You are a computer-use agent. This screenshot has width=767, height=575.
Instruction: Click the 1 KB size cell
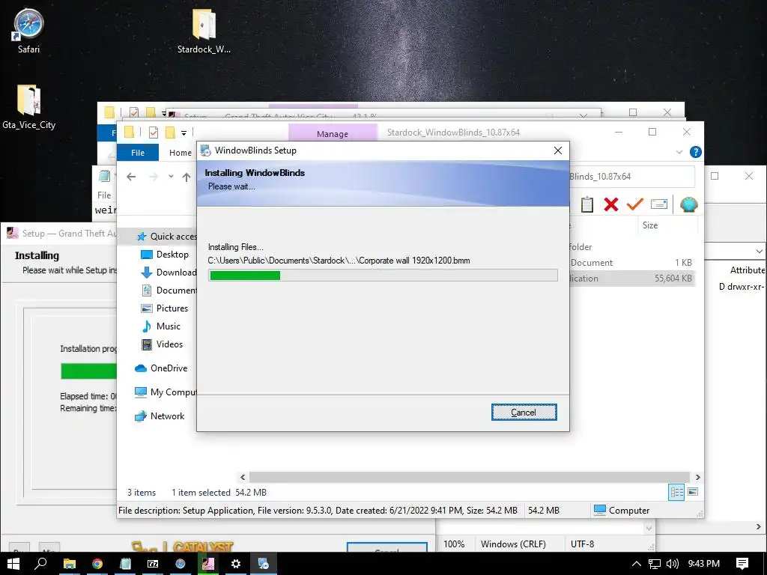[683, 263]
